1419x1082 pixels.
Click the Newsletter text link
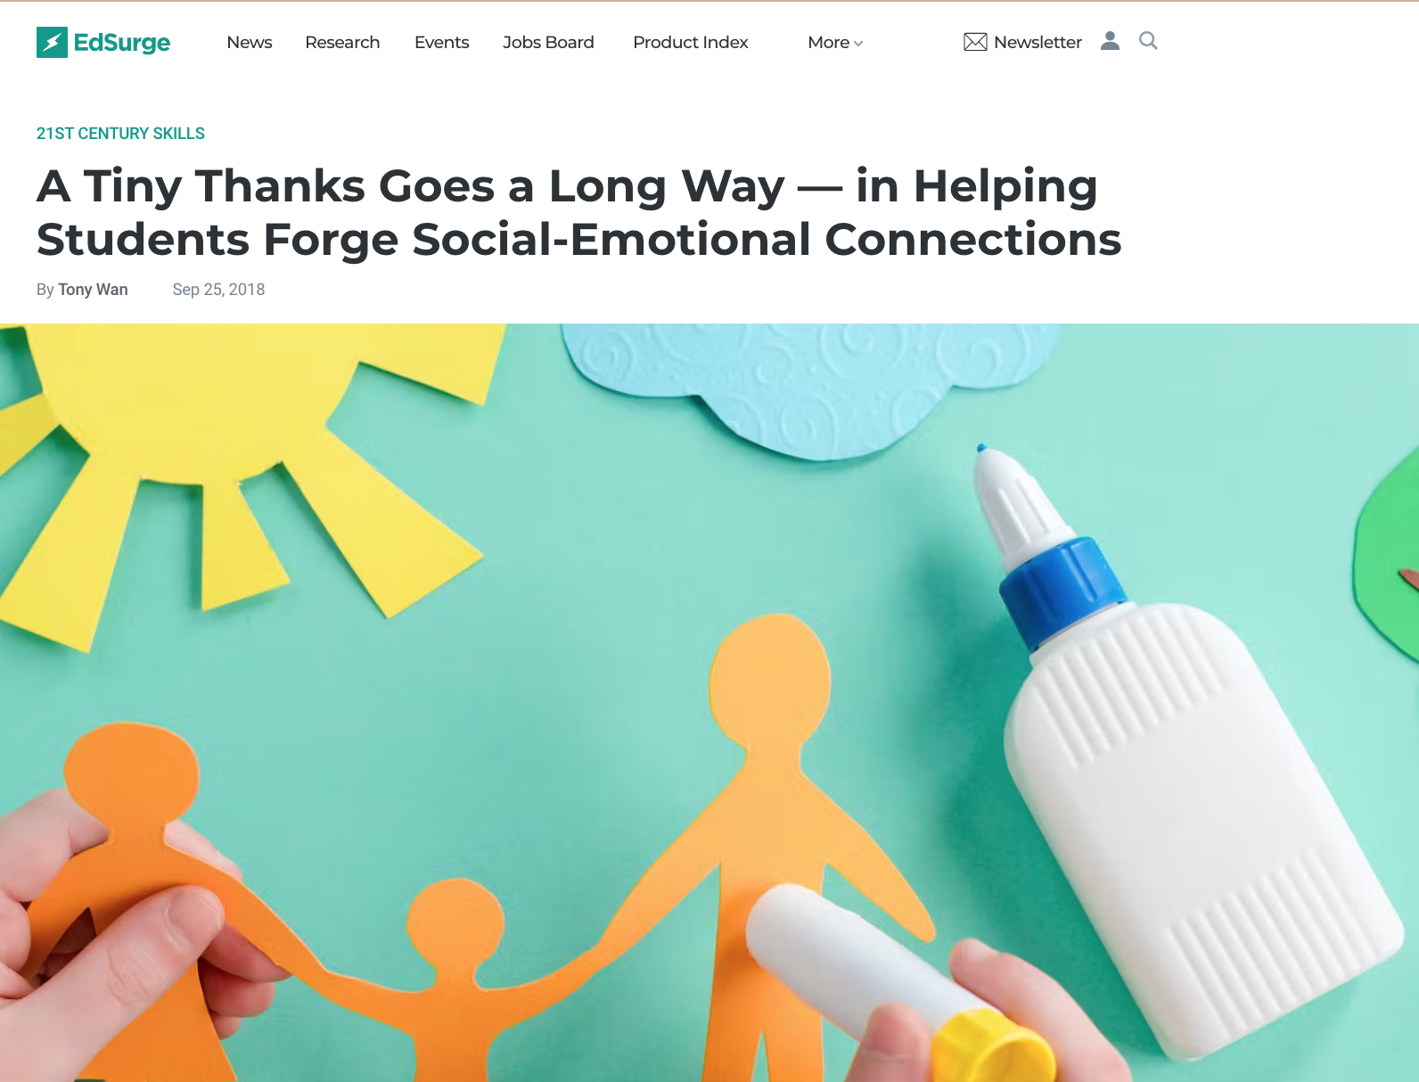tap(1038, 42)
